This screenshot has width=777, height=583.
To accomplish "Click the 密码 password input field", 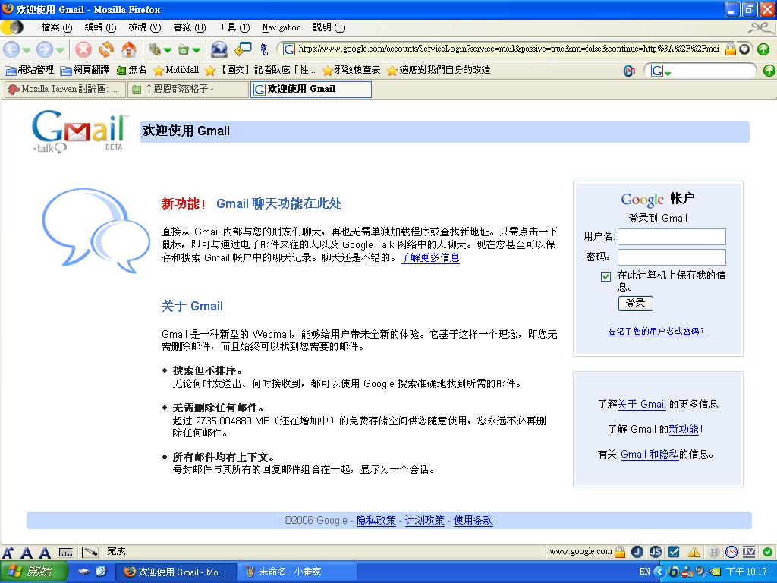I will coord(672,257).
